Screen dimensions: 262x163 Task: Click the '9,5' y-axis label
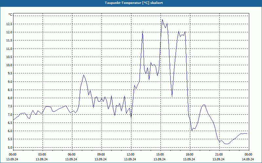point(10,73)
